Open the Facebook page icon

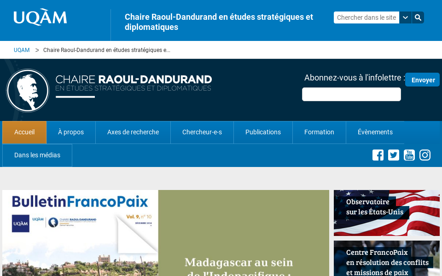point(378,155)
